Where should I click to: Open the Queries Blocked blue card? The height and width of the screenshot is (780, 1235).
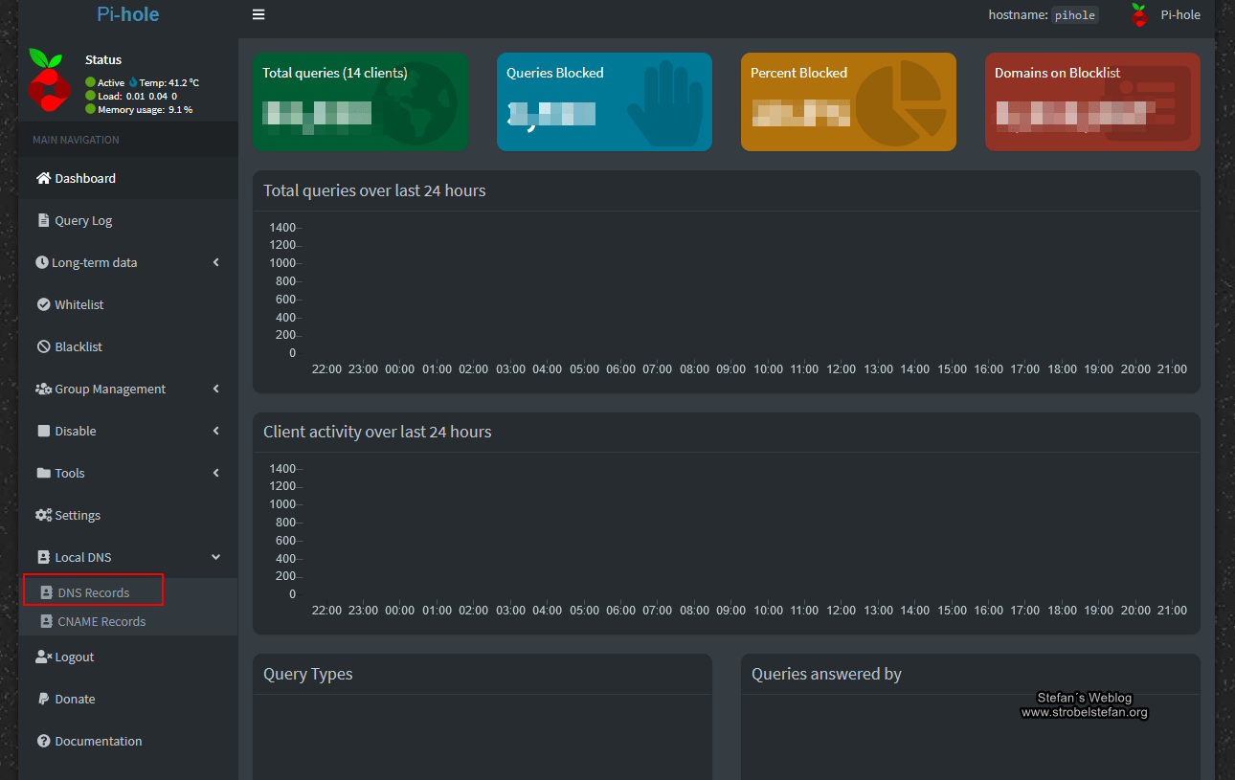(x=604, y=101)
